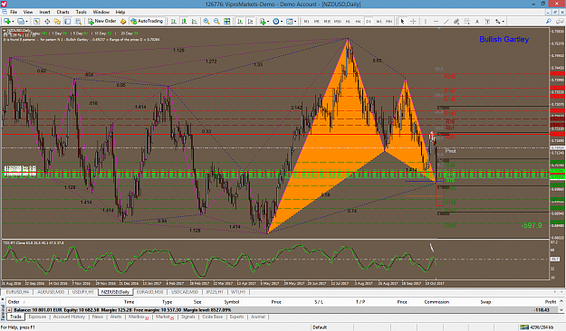Screen dimensions: 566x331
Task: Open the Strategy Tester icon
Action: point(78,22)
